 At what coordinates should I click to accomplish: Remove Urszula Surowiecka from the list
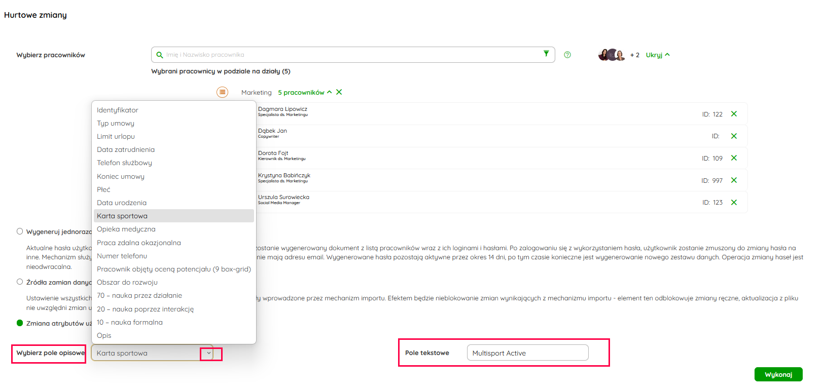[734, 203]
